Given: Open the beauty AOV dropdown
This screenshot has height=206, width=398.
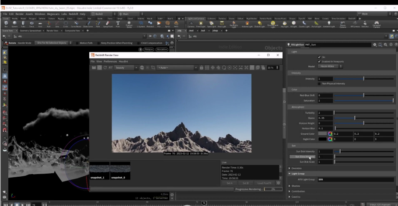Looking at the screenshot, I should tap(126, 68).
